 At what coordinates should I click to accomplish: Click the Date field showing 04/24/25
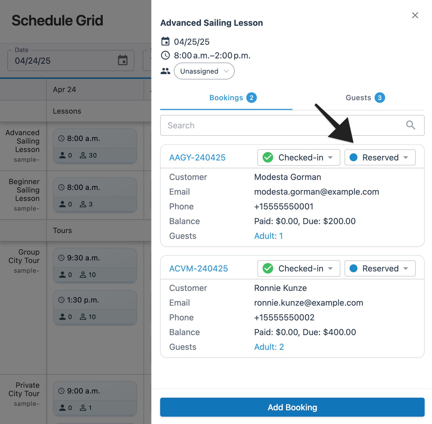coord(71,61)
